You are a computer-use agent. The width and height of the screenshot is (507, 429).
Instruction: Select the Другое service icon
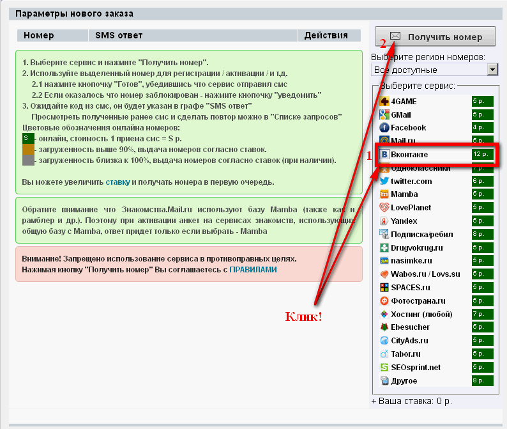click(384, 381)
